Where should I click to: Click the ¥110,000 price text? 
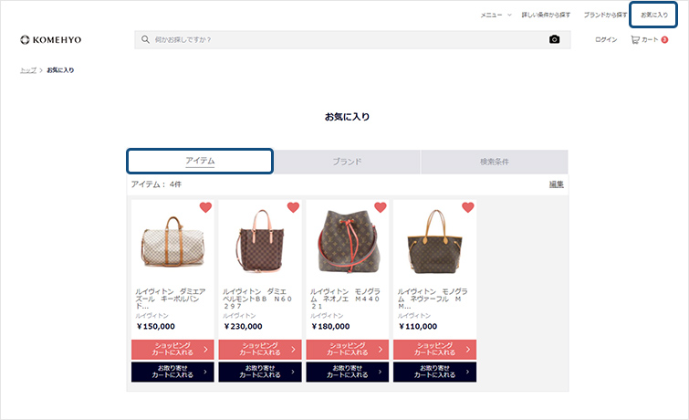(418, 326)
